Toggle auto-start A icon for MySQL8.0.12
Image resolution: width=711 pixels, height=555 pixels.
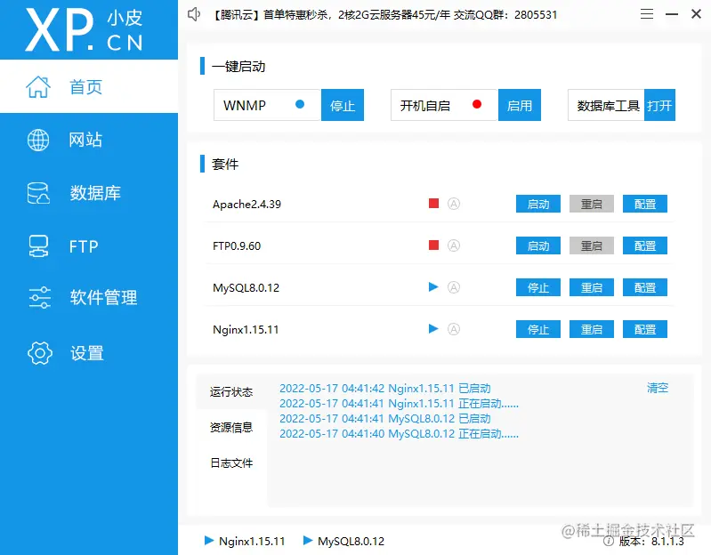pos(454,286)
